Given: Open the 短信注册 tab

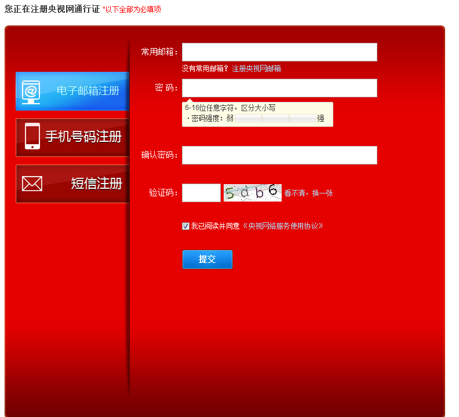Looking at the screenshot, I should [96, 184].
